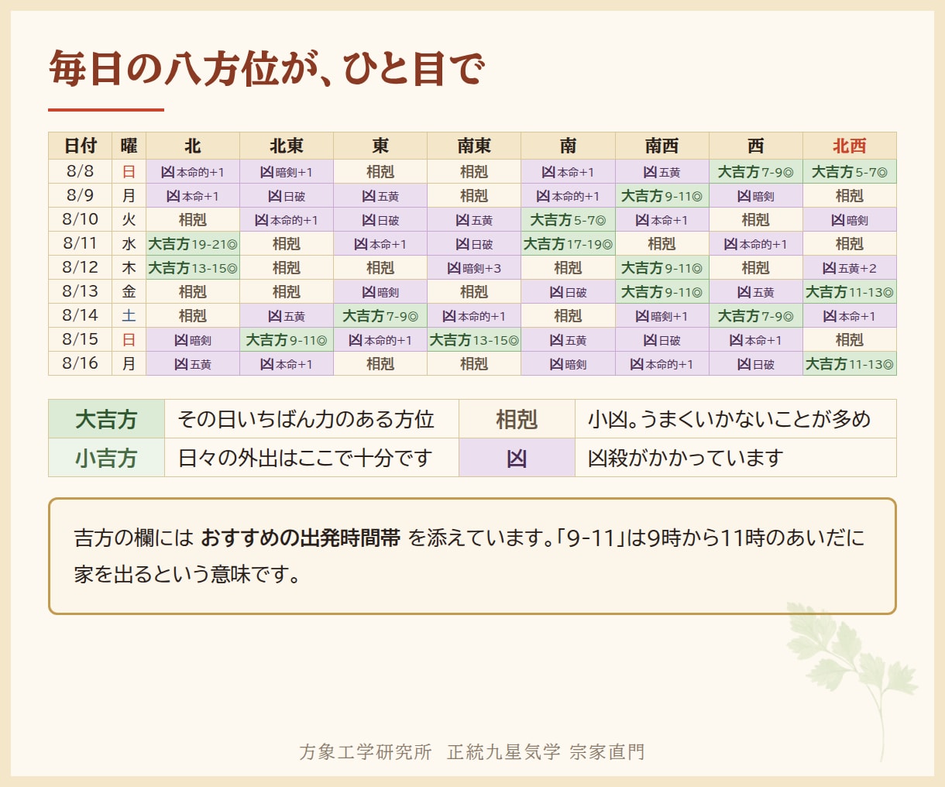Click the 小吉方 legend label

107,458
